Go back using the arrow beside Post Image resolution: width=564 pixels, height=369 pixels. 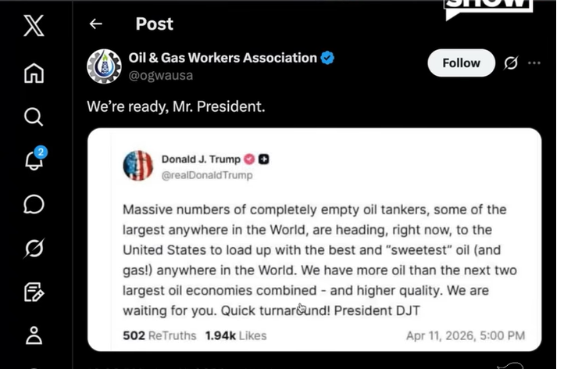click(x=95, y=23)
